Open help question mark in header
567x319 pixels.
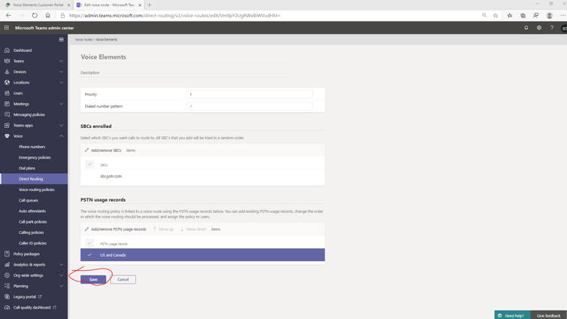552,28
